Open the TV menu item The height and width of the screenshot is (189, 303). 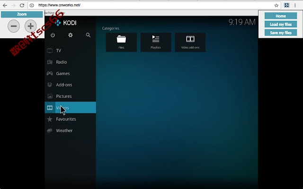(x=71, y=51)
